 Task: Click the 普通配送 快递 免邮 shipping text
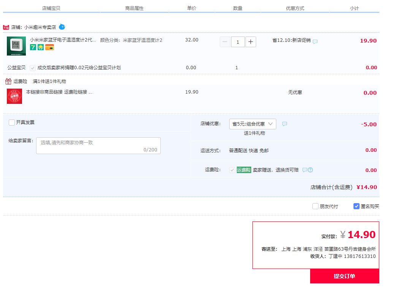[x=249, y=151]
